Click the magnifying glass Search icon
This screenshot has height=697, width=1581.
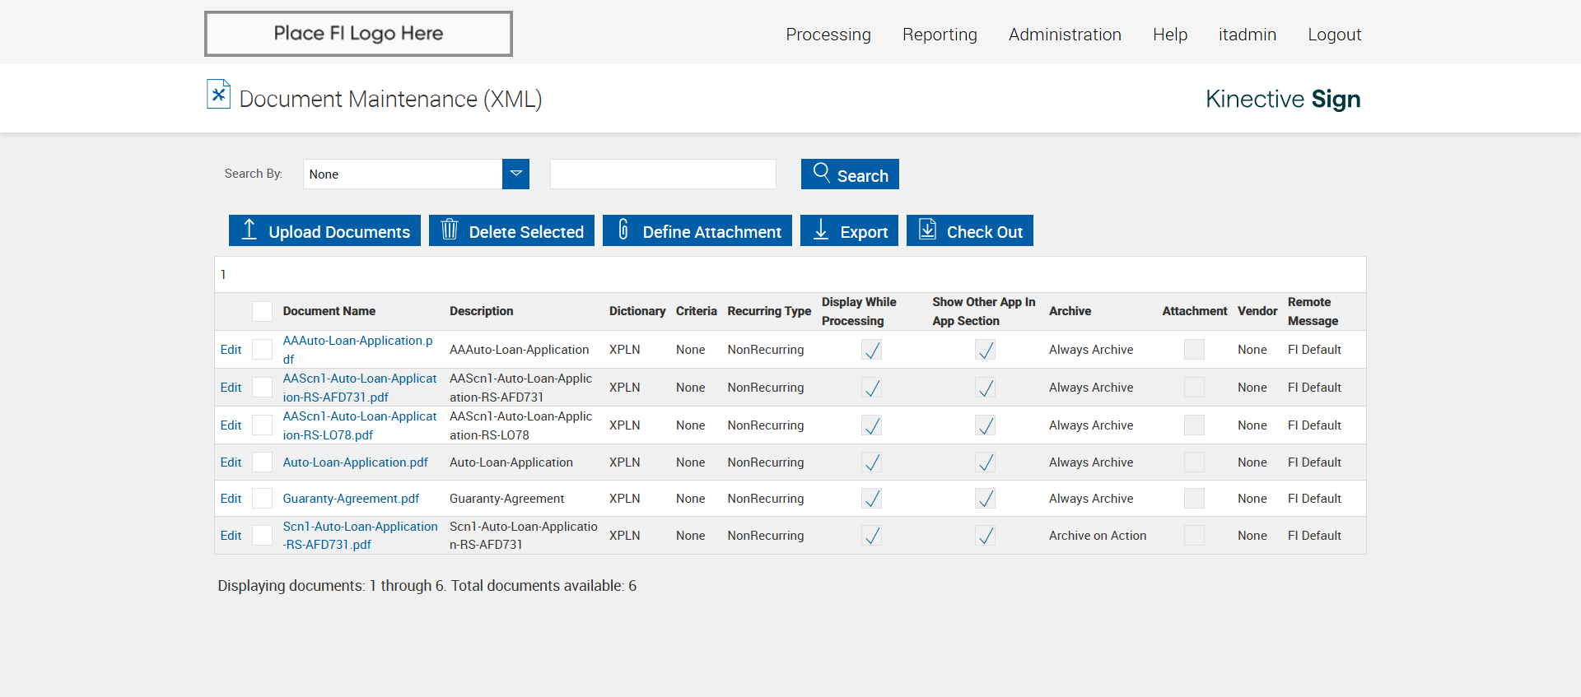821,173
